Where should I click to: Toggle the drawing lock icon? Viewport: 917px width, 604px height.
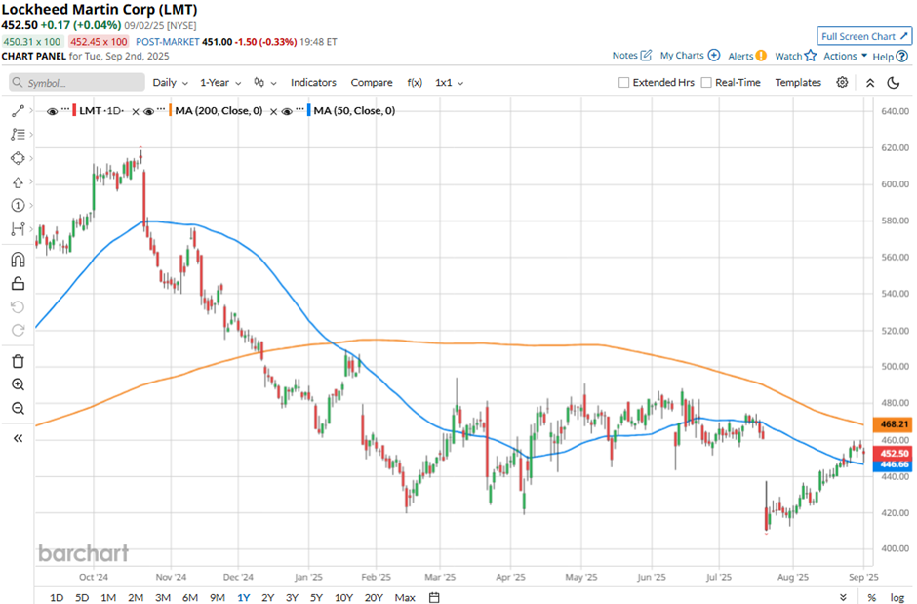(18, 284)
